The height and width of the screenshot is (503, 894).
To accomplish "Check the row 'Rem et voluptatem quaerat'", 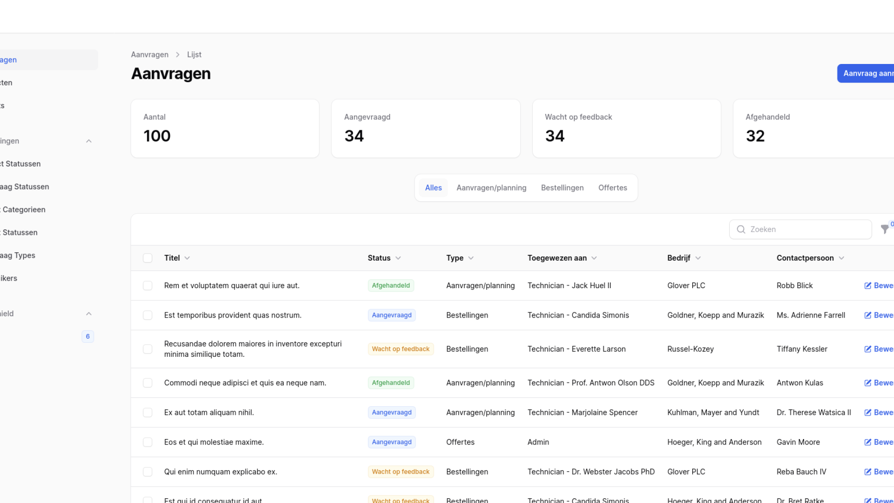I will (x=148, y=286).
